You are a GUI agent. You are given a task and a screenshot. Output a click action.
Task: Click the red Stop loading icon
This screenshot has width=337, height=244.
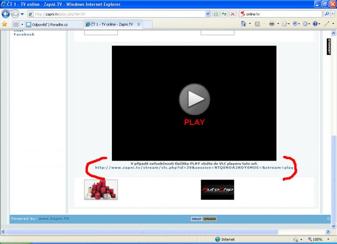[232, 14]
